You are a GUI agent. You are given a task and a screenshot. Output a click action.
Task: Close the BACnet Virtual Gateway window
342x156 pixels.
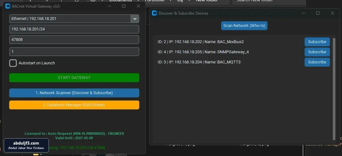point(138,6)
